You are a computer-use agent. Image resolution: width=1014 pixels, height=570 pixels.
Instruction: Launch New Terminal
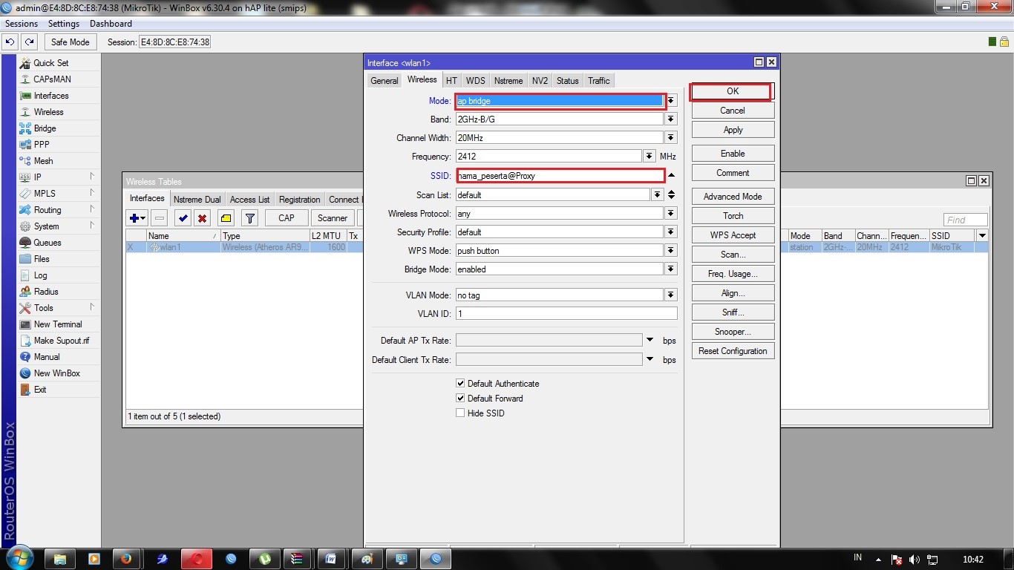pyautogui.click(x=58, y=324)
